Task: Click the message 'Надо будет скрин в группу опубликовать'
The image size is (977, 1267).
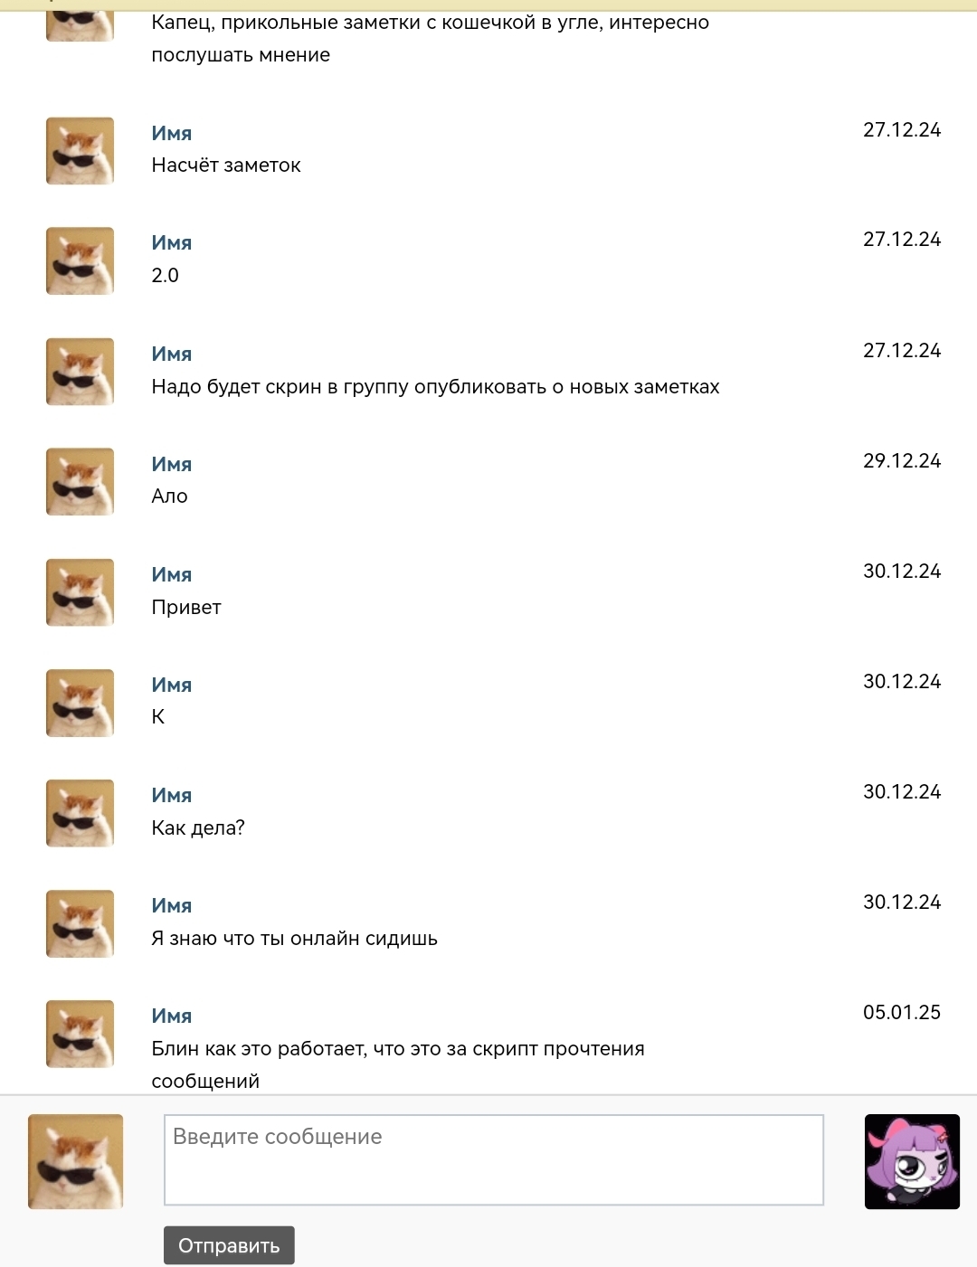Action: (435, 387)
